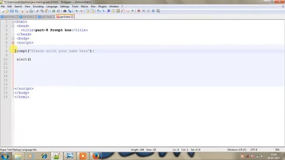This screenshot has height=160, width=285.
Task: Click the Paste toolbar icon
Action: [x=47, y=11]
